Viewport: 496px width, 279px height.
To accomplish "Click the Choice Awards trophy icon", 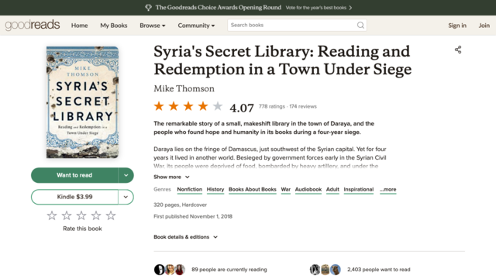I will pos(148,8).
